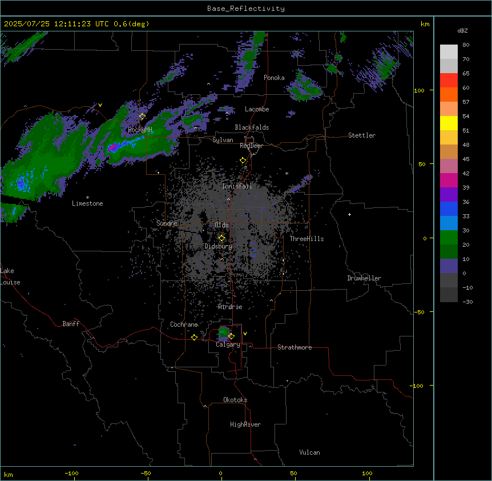Click the yellow diamond marker near RockyMH
This screenshot has width=492, height=481.
click(x=142, y=117)
